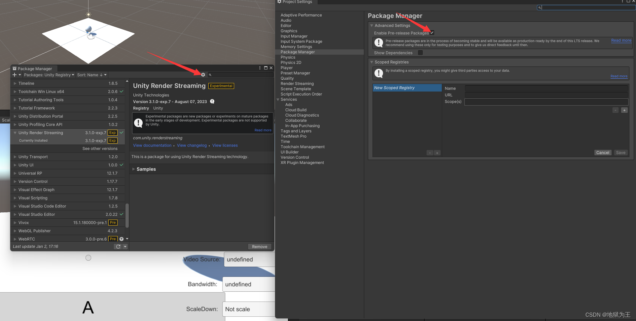Screen dimensions: 636x321
Task: Click Pre tag on Vivox row
Action: (x=113, y=223)
